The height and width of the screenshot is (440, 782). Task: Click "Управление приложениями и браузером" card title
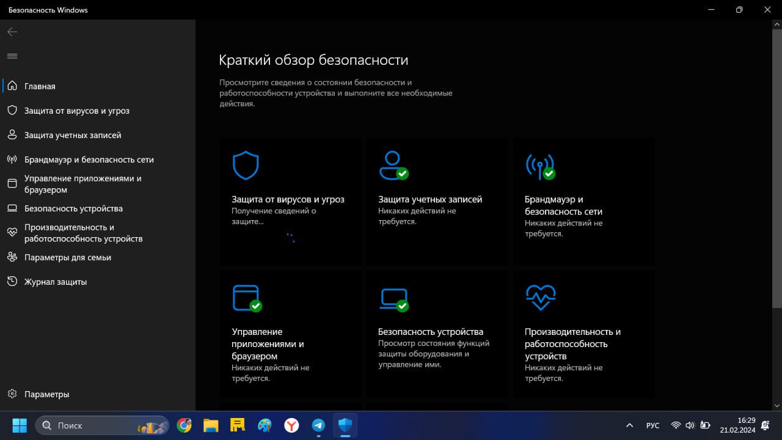point(268,344)
